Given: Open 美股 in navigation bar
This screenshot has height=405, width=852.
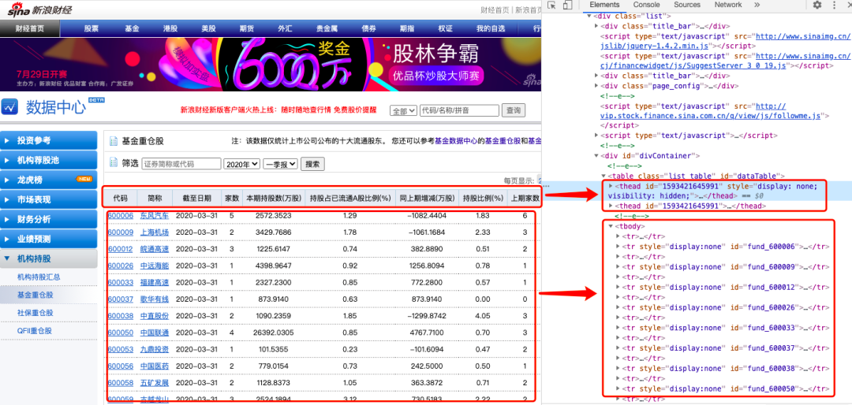Looking at the screenshot, I should coord(208,29).
